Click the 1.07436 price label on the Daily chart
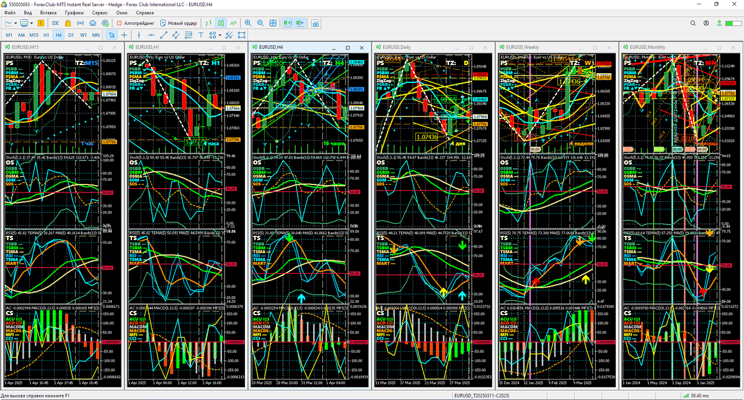This screenshot has height=400, width=744. (x=427, y=137)
